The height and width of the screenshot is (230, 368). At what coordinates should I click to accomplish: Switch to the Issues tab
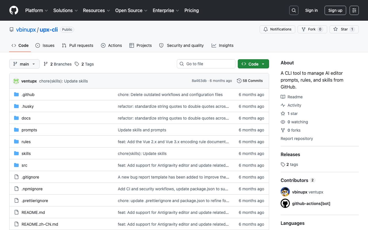point(45,45)
